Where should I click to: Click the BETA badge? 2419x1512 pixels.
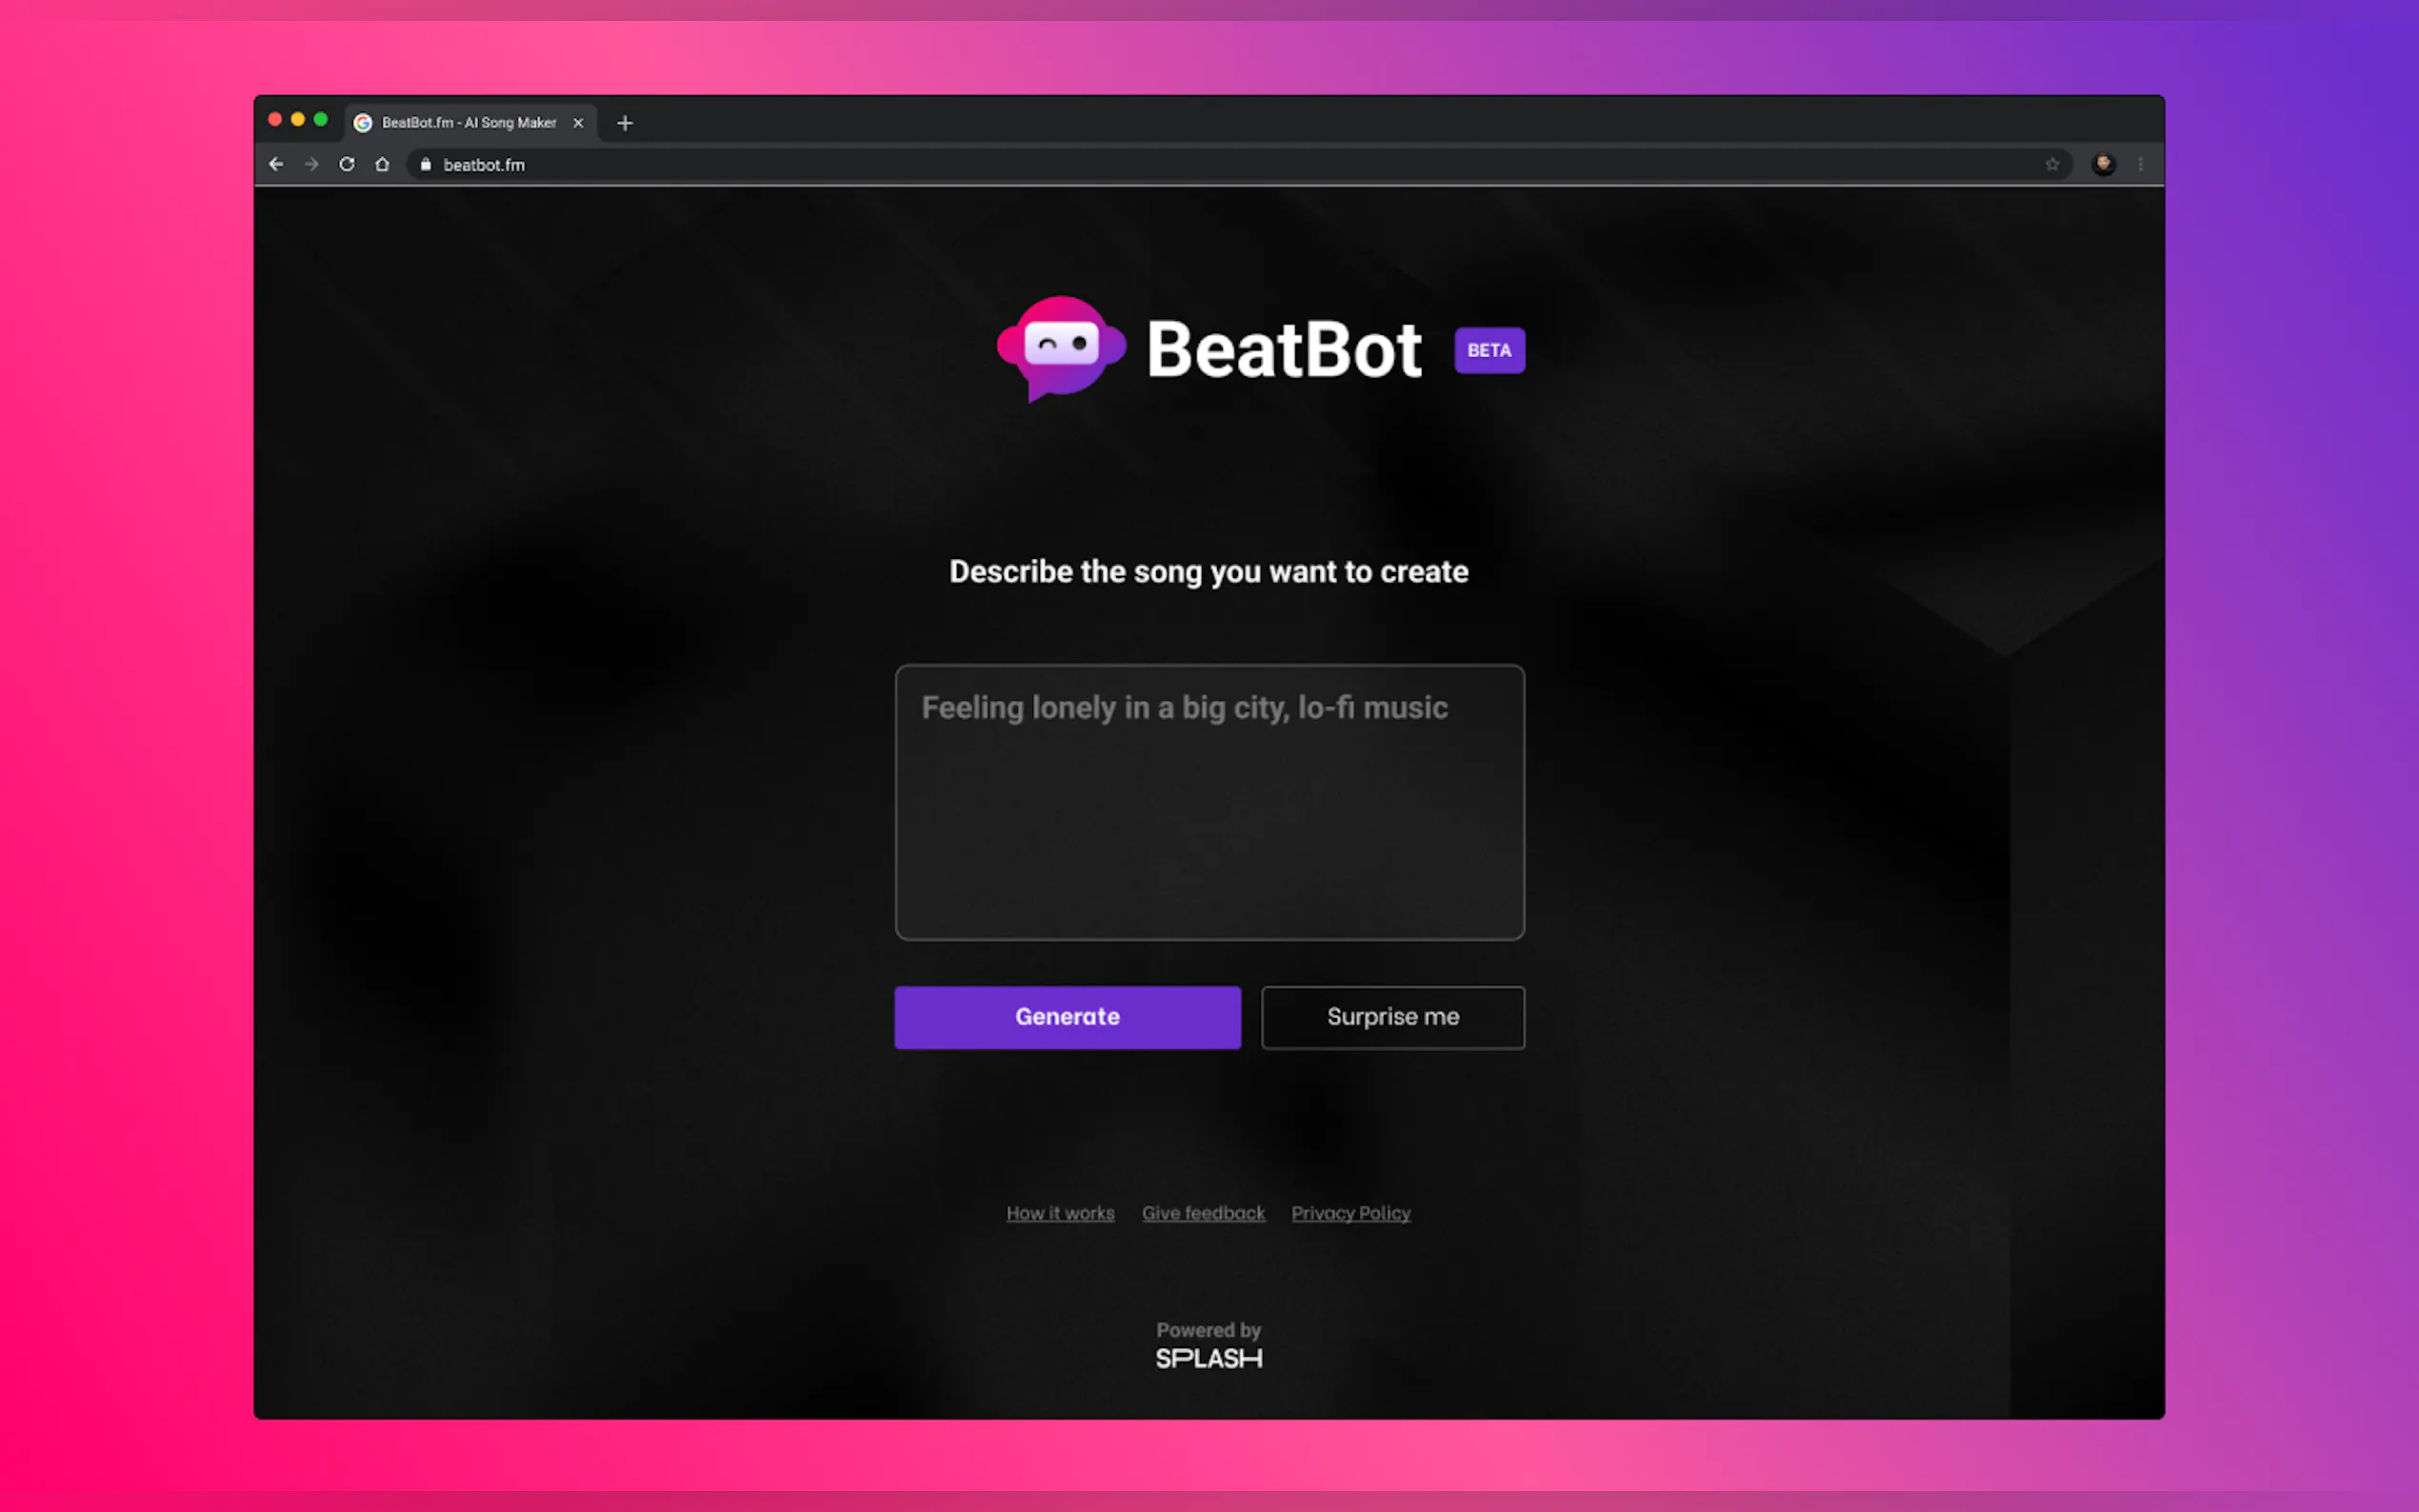coord(1489,350)
